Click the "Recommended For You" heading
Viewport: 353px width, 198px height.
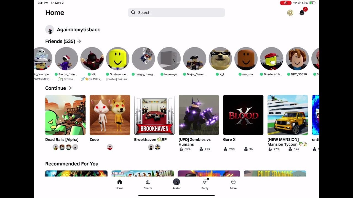[x=72, y=164]
